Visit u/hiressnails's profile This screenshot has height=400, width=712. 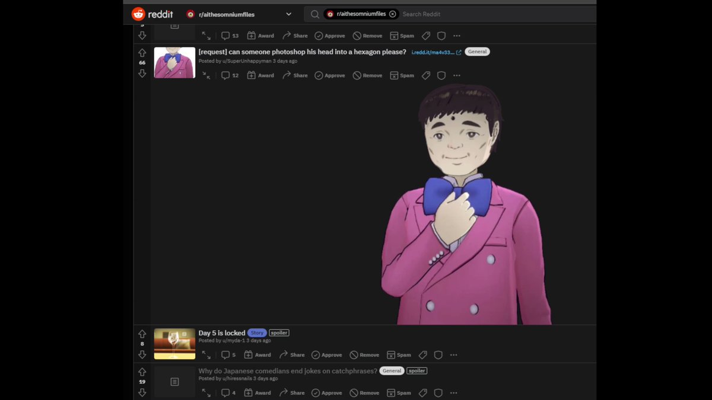click(237, 379)
